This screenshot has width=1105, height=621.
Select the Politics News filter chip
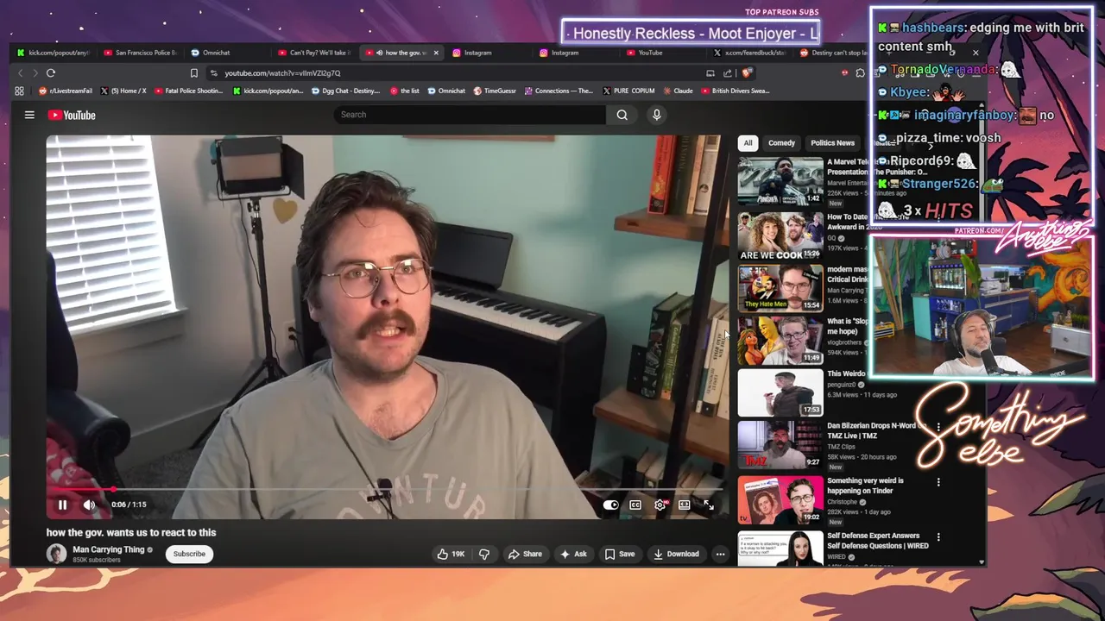832,143
